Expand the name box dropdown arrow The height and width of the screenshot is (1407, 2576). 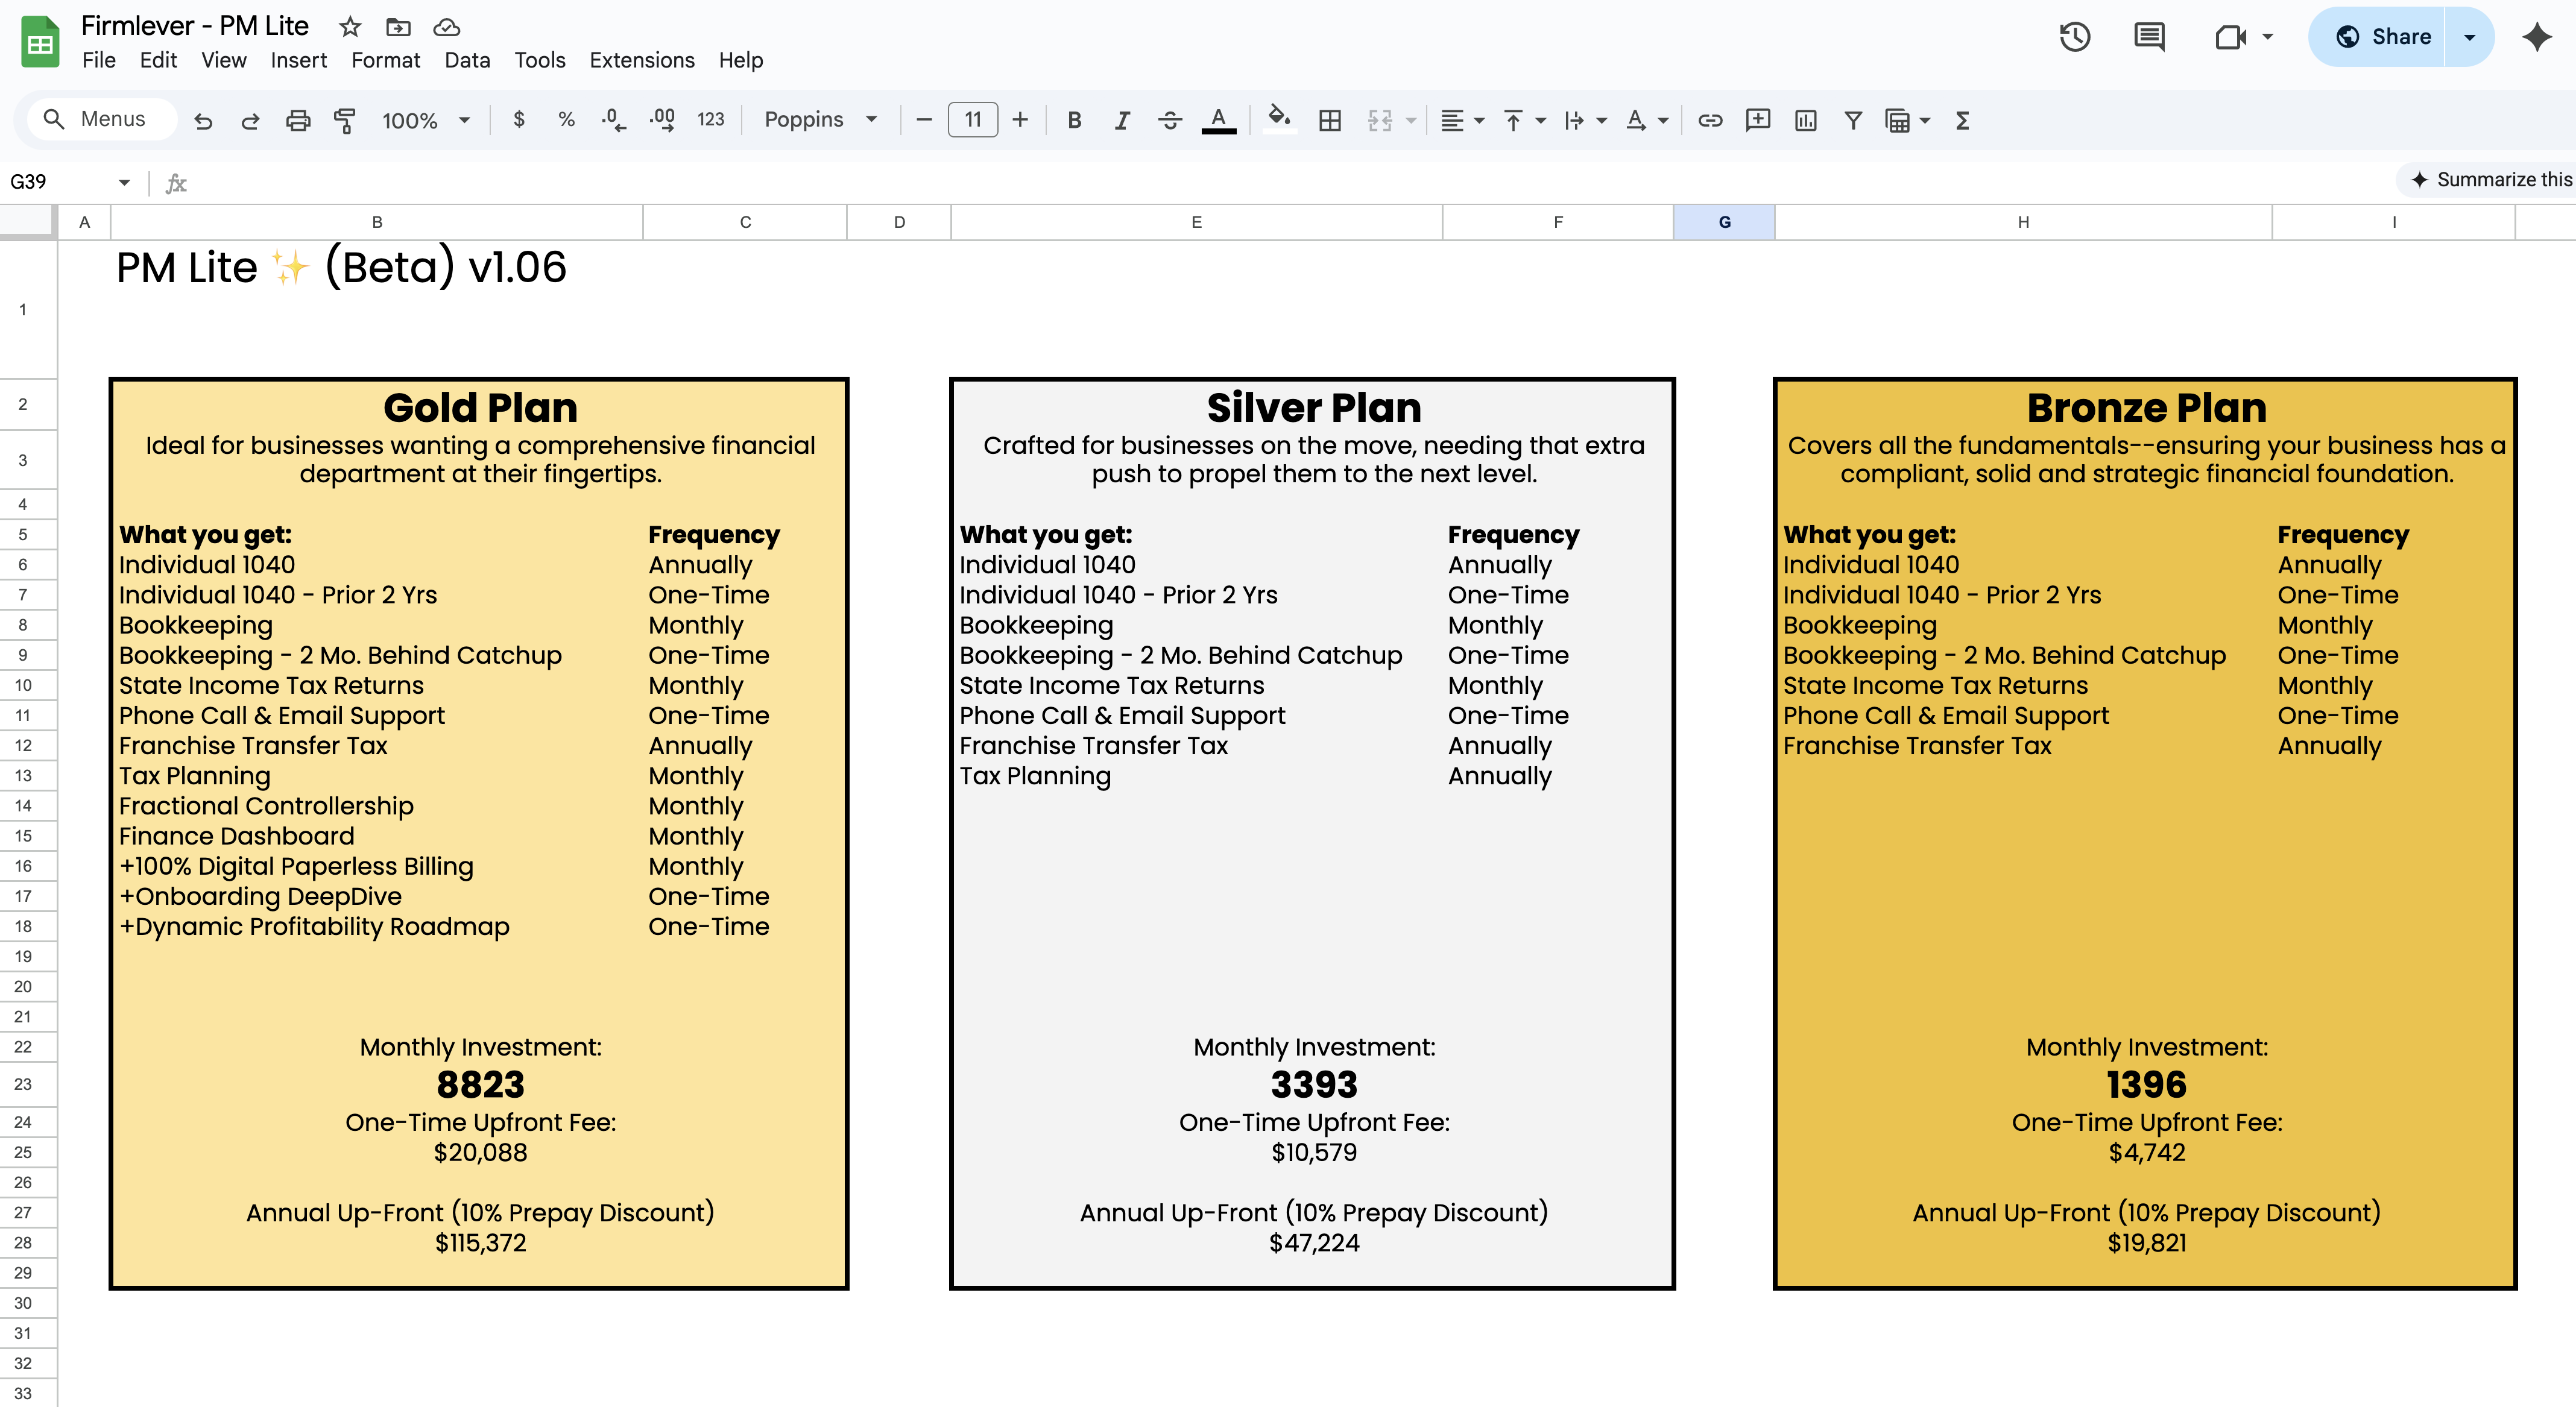[x=124, y=182]
